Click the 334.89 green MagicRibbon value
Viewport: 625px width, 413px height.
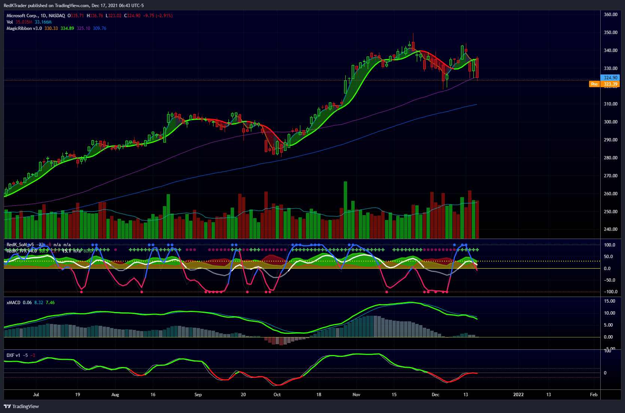point(67,28)
